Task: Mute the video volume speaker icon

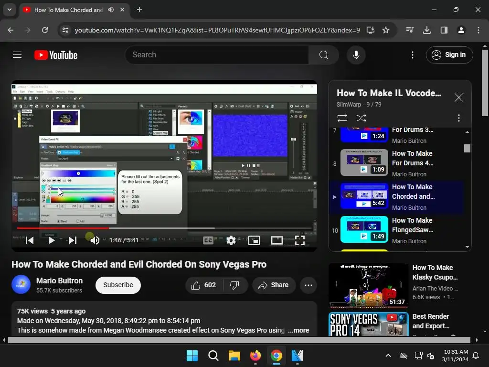Action: pyautogui.click(x=95, y=240)
